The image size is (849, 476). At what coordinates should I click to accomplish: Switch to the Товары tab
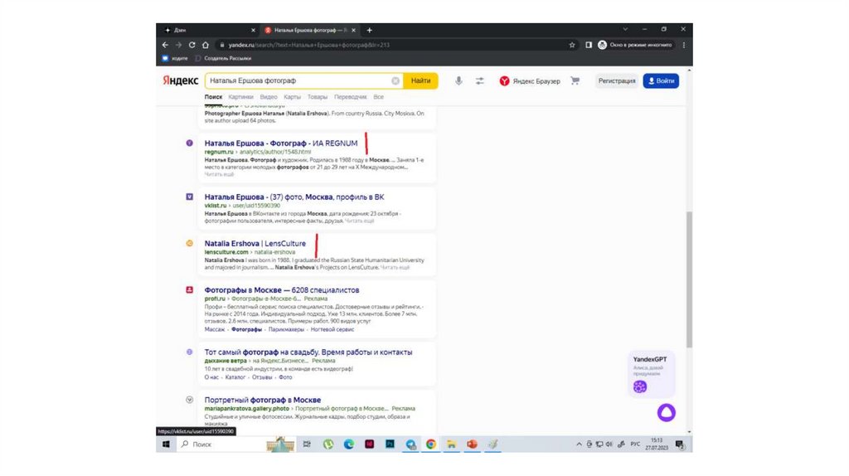(x=318, y=97)
